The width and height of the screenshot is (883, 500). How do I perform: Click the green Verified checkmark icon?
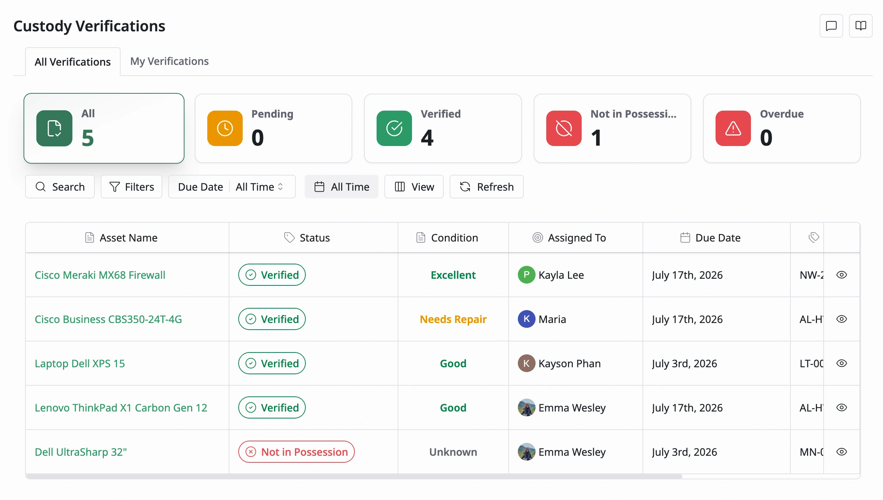pos(394,128)
